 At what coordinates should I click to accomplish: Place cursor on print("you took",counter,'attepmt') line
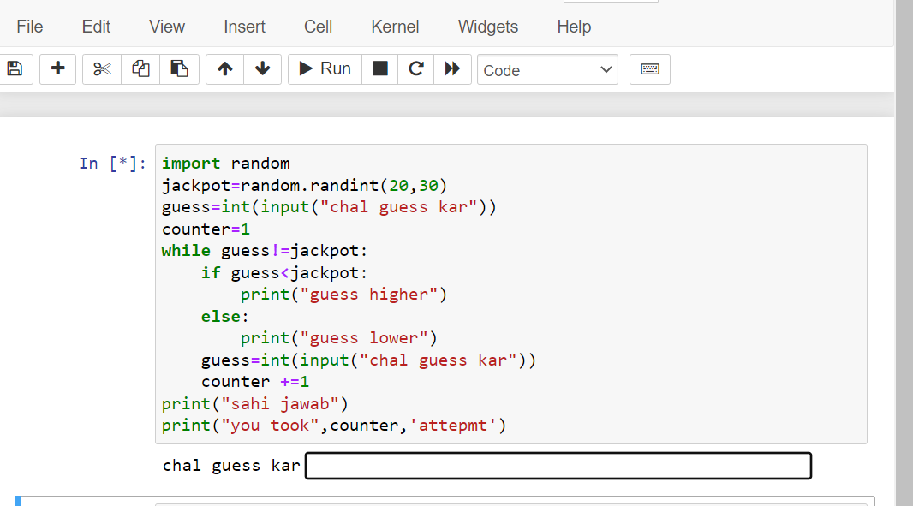334,426
